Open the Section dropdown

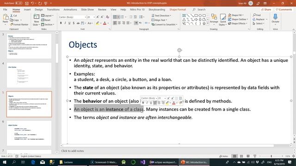coord(48,24)
